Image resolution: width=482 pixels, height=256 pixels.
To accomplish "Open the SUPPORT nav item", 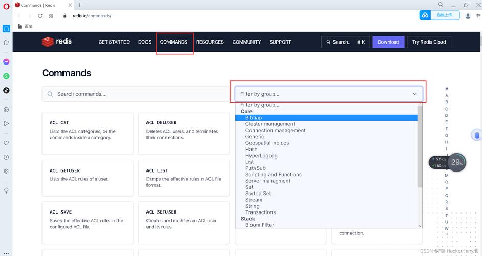I will 280,42.
